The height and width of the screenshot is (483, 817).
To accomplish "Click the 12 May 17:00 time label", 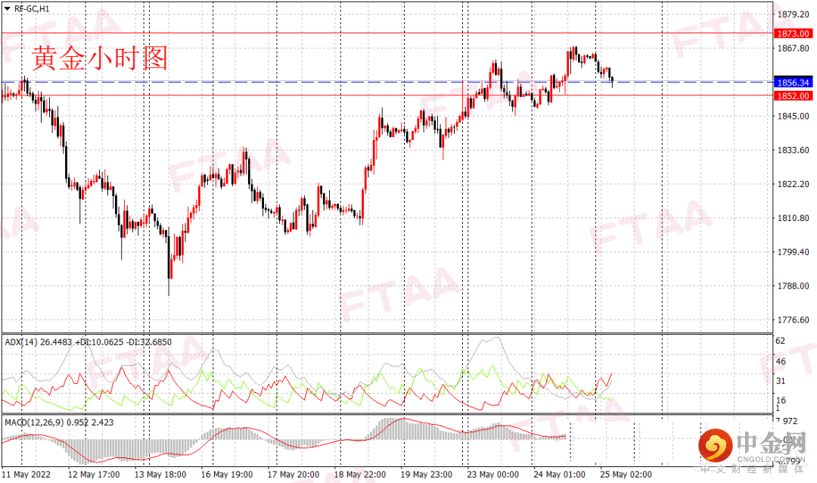I will (x=94, y=474).
